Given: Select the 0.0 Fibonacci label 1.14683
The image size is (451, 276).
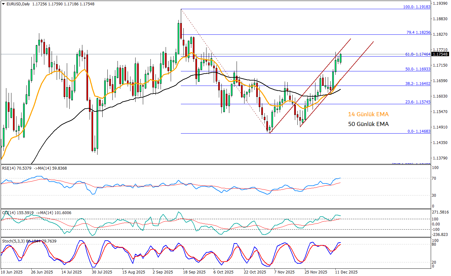Looking at the screenshot, I should point(419,131).
